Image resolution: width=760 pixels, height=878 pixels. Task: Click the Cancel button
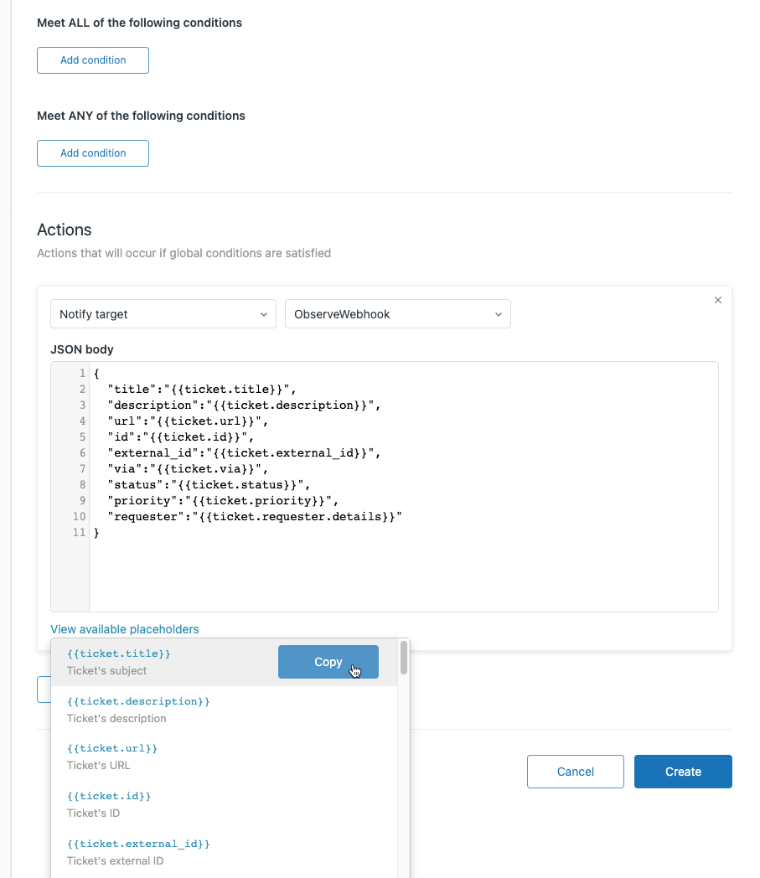click(x=575, y=772)
